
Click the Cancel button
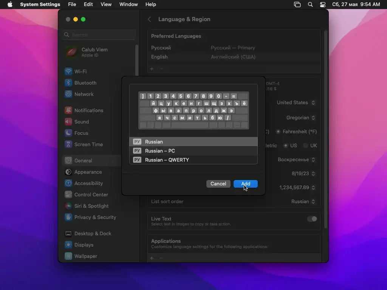point(218,184)
